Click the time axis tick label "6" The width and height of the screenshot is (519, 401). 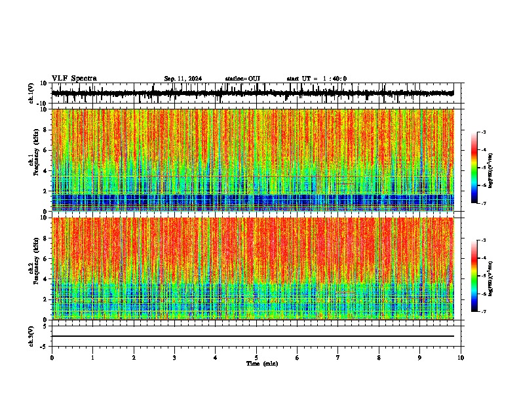(x=298, y=358)
